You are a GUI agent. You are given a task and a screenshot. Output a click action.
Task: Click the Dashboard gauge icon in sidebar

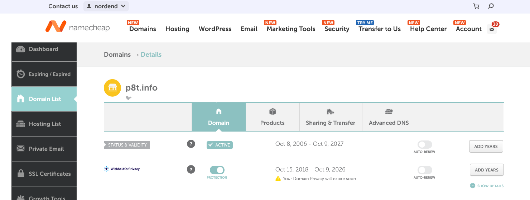[x=21, y=49]
